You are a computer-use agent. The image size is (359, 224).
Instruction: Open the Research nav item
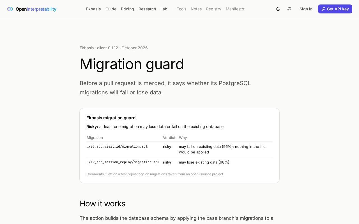click(x=147, y=9)
